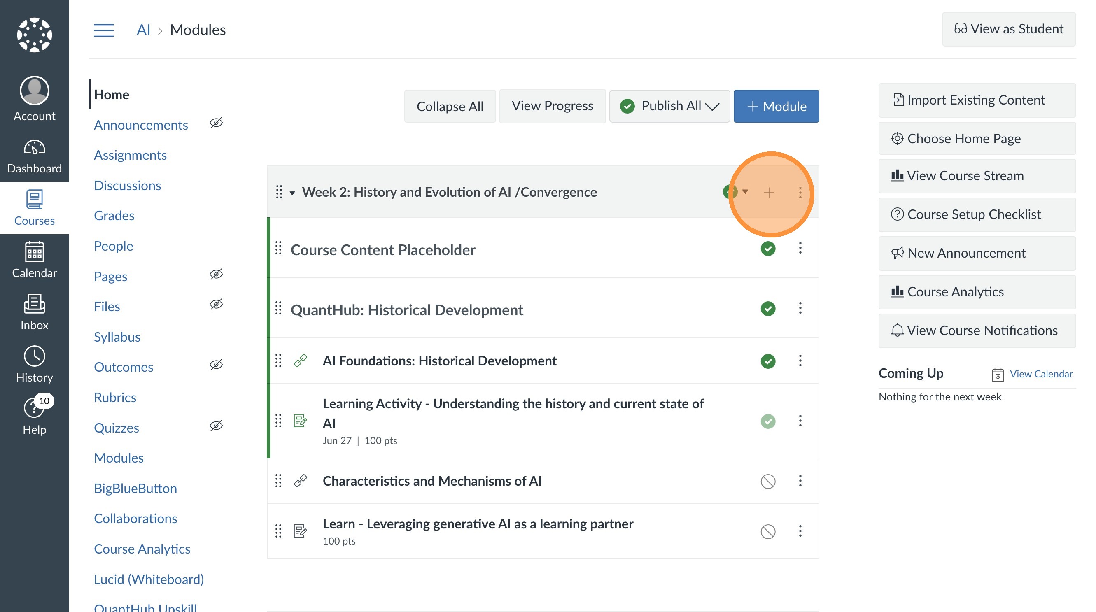
Task: Open the Publish All dropdown
Action: 669,106
